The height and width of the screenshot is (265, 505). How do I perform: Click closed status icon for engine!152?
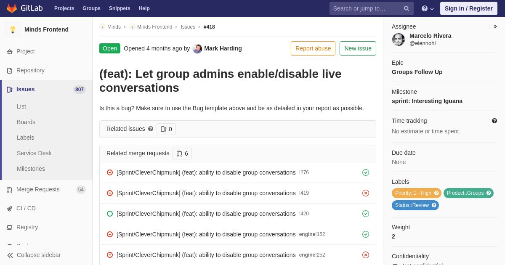tap(110, 234)
